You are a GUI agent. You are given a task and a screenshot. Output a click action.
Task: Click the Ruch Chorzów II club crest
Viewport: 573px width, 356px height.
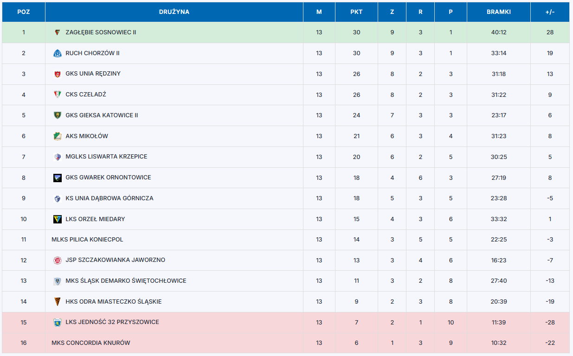(x=57, y=53)
